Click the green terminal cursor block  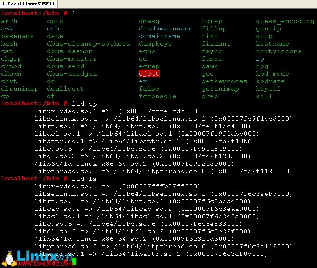[x=74, y=261]
